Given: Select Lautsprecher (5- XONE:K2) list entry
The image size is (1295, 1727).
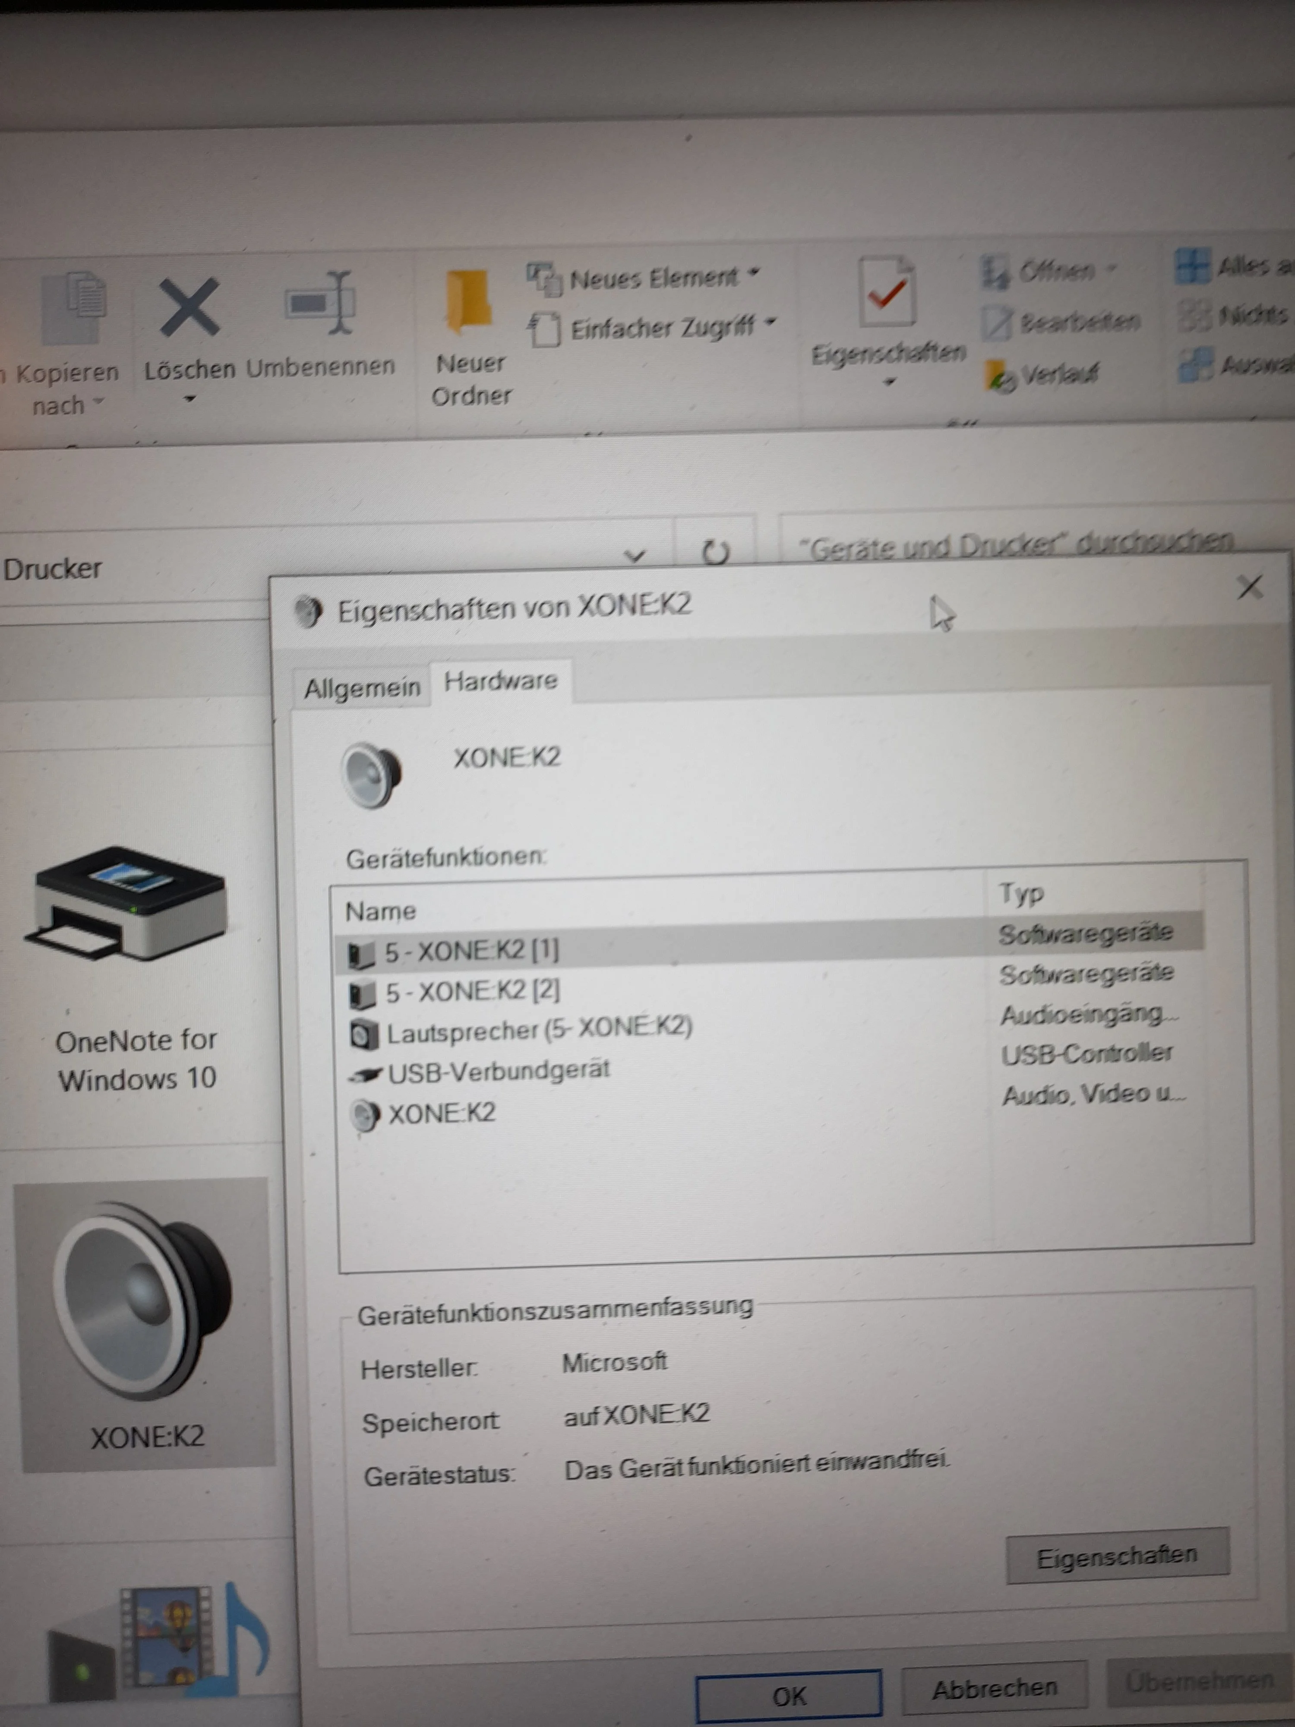Looking at the screenshot, I should point(539,1031).
